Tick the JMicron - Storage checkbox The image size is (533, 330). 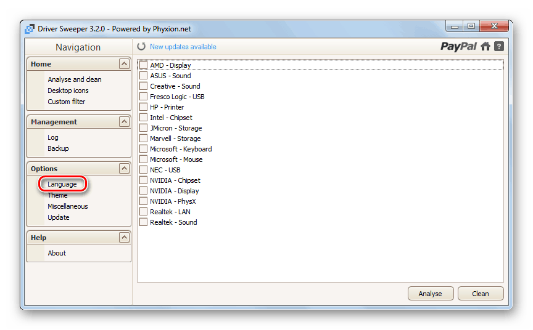(144, 128)
